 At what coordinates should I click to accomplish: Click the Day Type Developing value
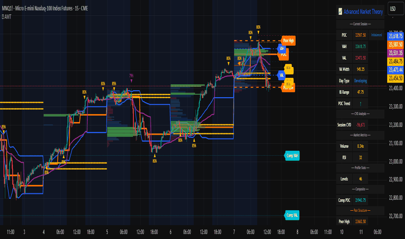(360, 81)
